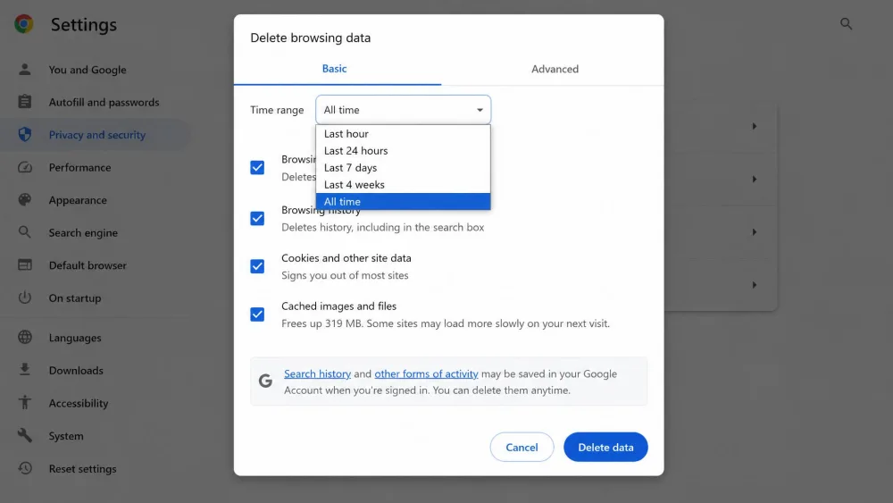The width and height of the screenshot is (893, 503).
Task: Click the Cached images and files label
Action: [x=338, y=306]
